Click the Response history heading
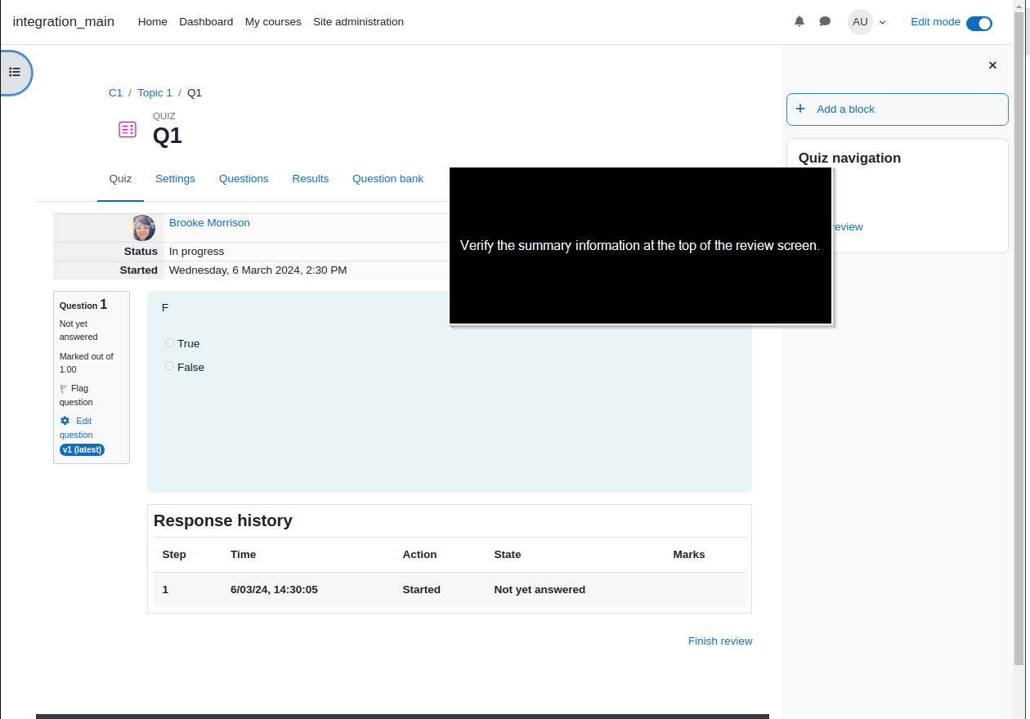The height and width of the screenshot is (719, 1030). pyautogui.click(x=223, y=520)
